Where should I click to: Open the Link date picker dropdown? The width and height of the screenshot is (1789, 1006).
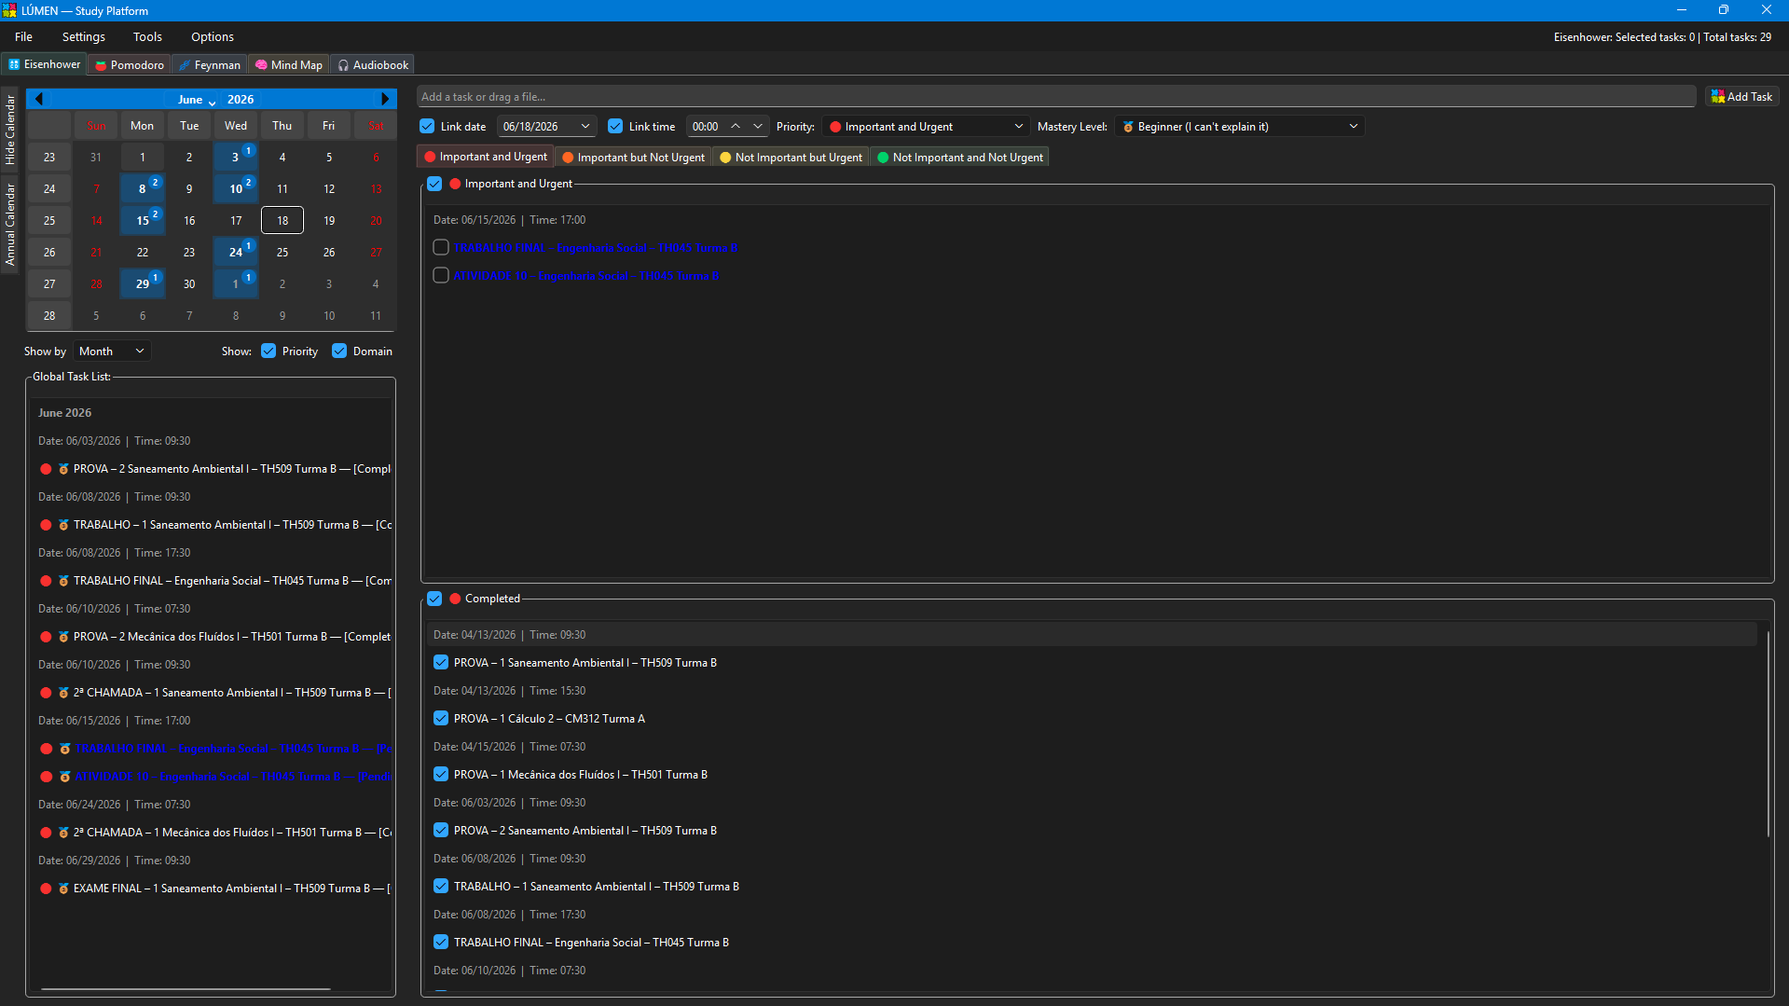585,127
